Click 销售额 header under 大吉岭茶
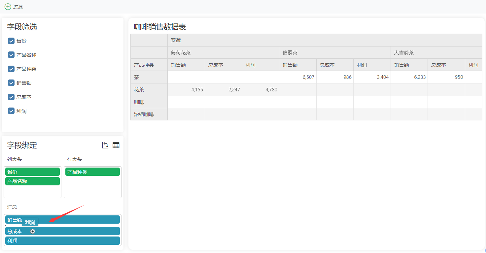 click(409, 65)
